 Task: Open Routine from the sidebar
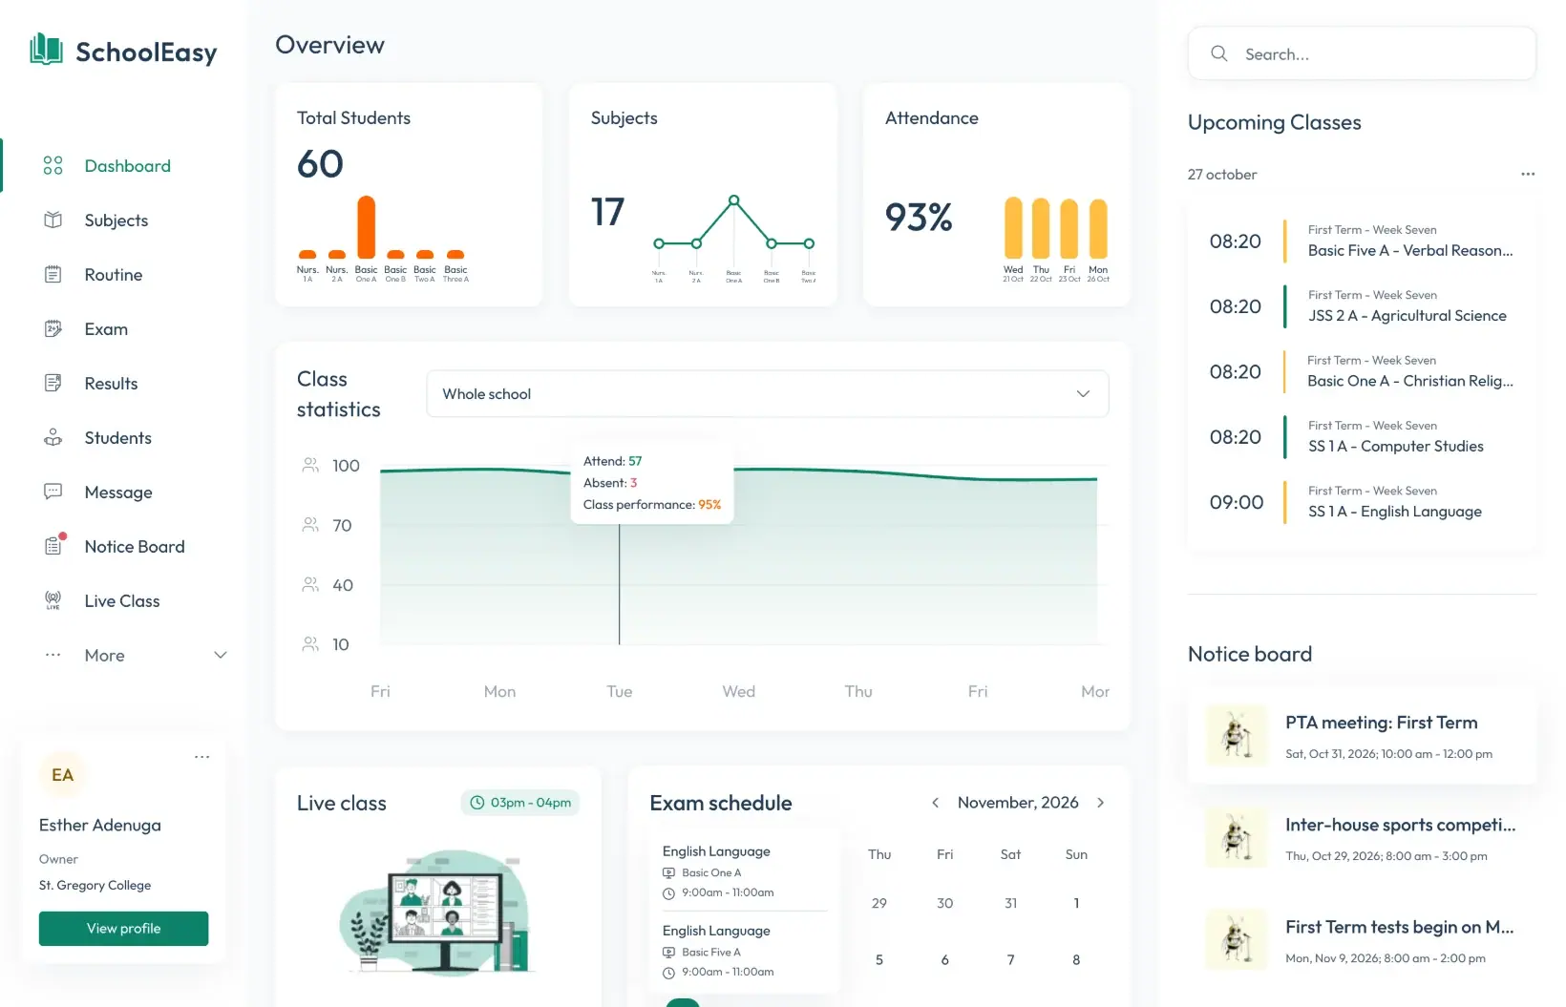point(113,275)
